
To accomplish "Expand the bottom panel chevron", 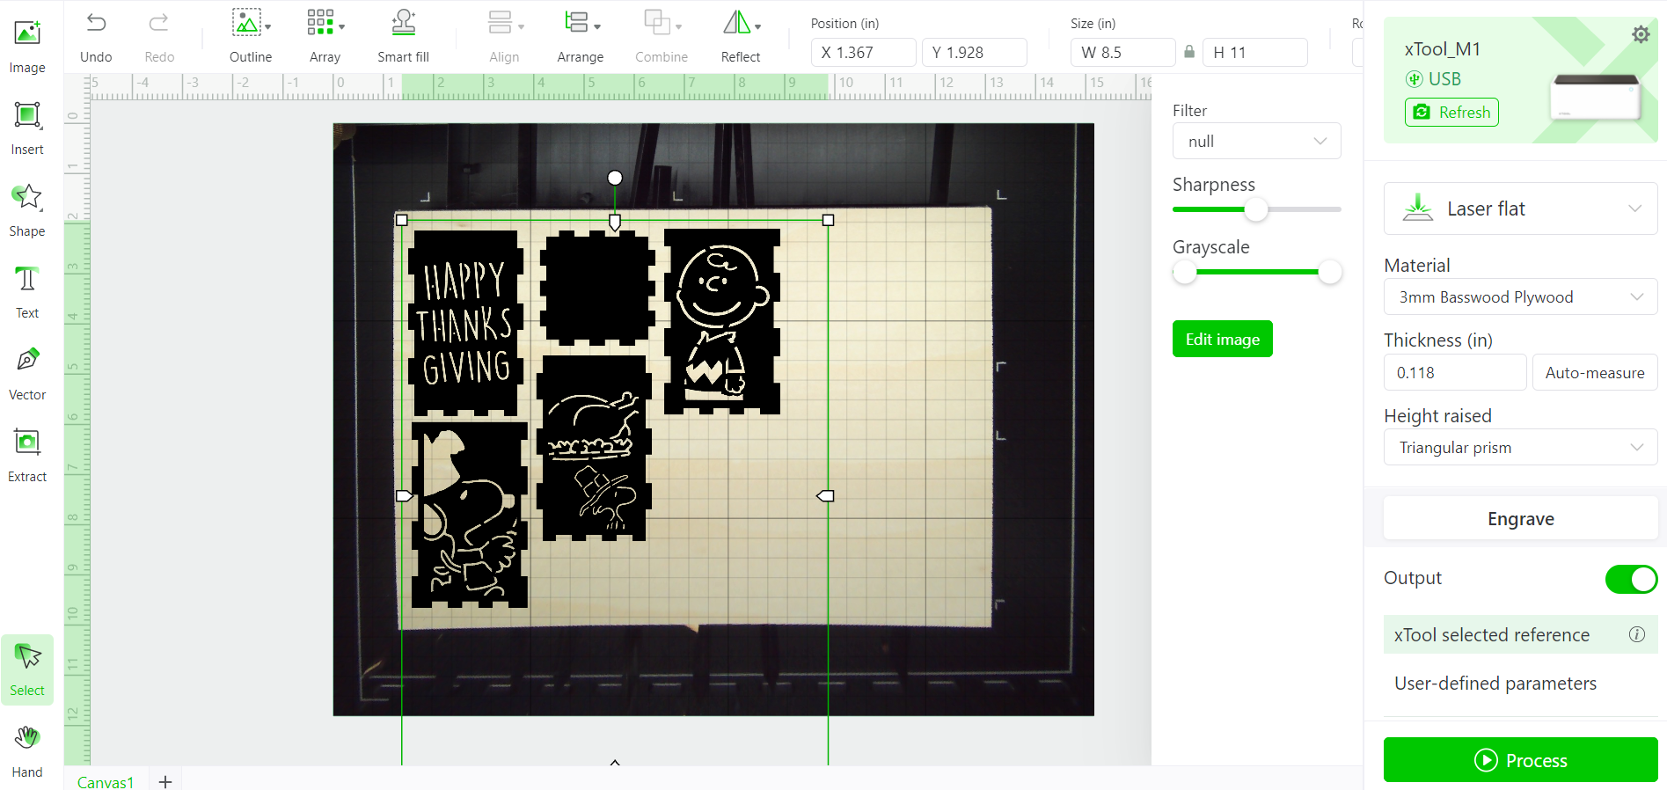I will 615,762.
